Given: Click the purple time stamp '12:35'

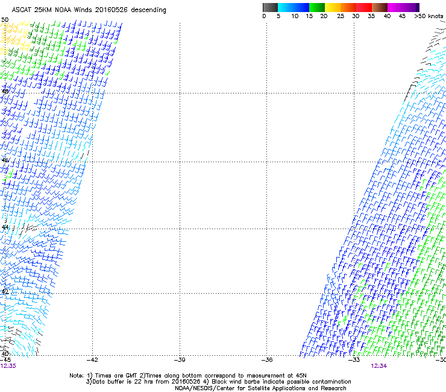Looking at the screenshot, I should click(x=8, y=366).
